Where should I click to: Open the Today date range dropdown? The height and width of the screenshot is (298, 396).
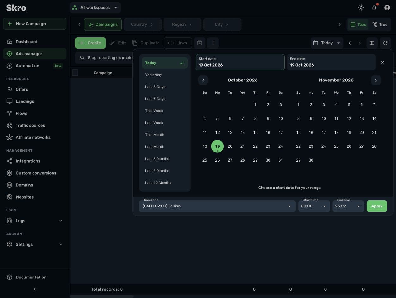tap(327, 43)
